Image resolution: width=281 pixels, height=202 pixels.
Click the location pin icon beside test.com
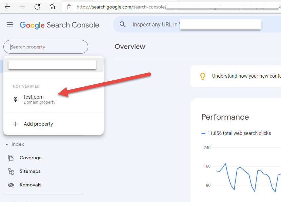click(x=16, y=100)
